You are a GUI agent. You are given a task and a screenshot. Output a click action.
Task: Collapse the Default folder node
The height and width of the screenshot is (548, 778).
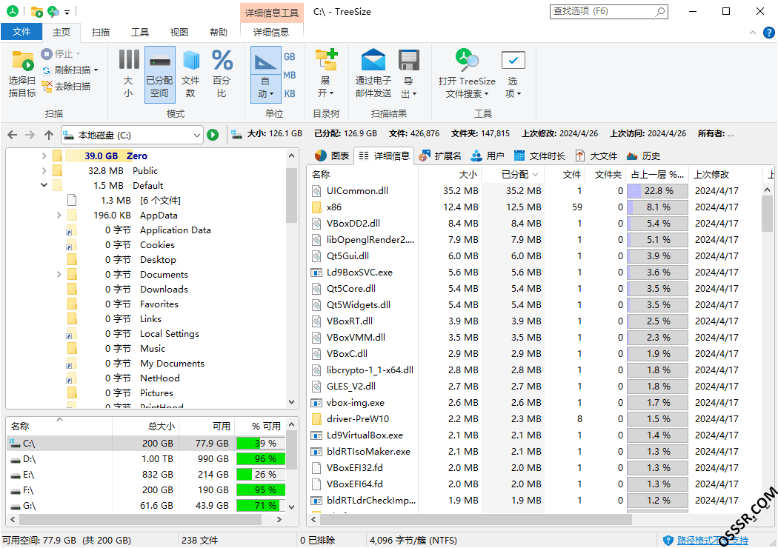point(44,185)
